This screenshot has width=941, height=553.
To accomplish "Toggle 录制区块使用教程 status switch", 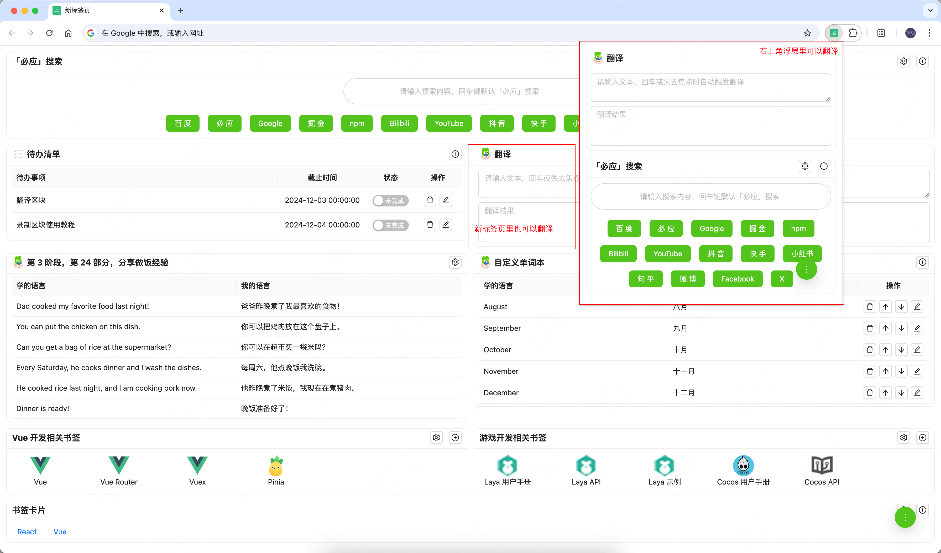I will coord(391,225).
